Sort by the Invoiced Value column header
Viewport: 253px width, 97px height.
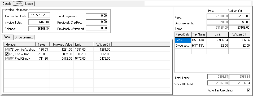tap(62, 45)
